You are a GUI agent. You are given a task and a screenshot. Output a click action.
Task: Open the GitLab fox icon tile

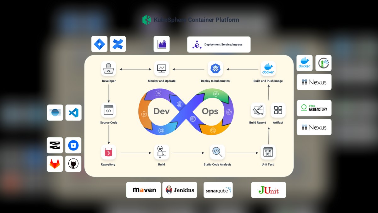tap(55, 164)
